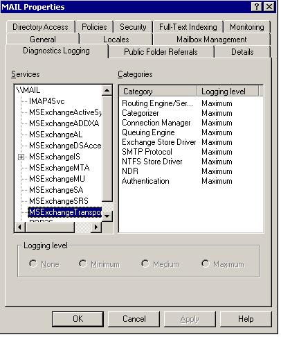
Task: Click the Apply button
Action: pos(190,319)
